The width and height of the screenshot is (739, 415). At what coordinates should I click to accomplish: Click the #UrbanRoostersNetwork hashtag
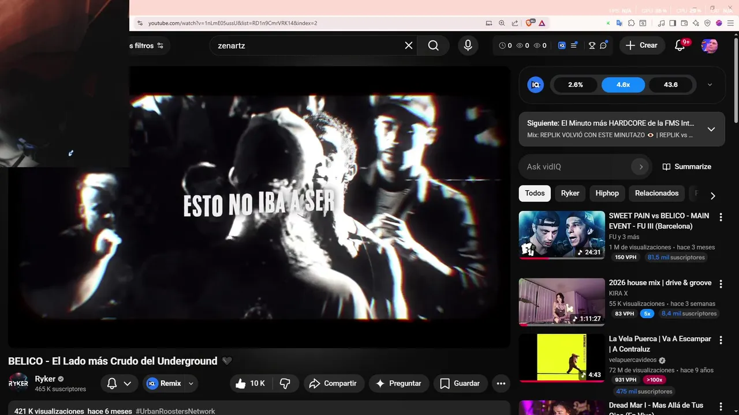pos(176,411)
